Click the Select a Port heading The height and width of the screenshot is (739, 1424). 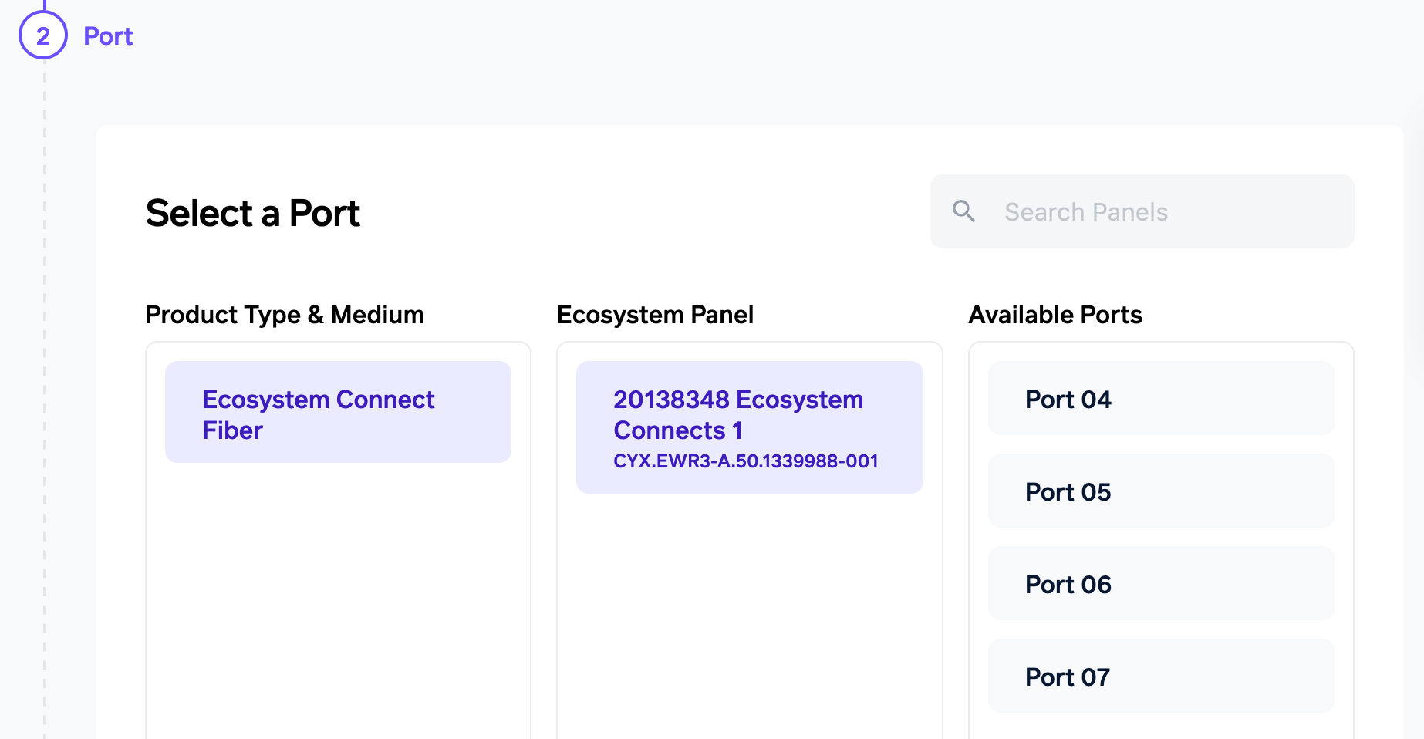coord(252,213)
